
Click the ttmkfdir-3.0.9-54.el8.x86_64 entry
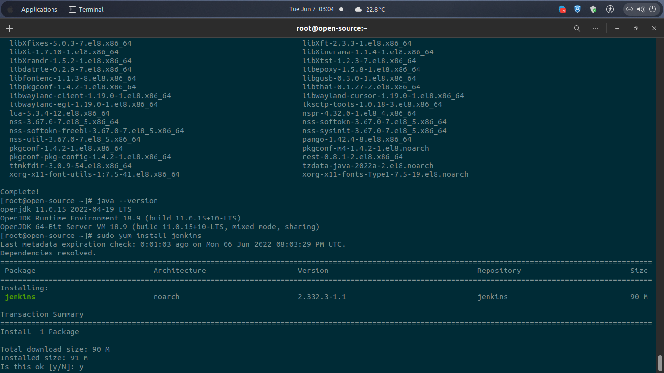(x=70, y=166)
